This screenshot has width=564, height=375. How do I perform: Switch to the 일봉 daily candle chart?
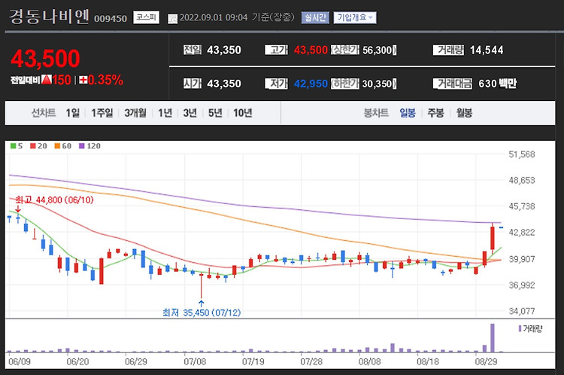(408, 113)
